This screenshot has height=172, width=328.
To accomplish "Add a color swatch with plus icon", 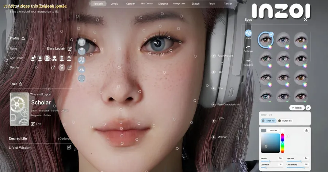I will [x=288, y=136].
